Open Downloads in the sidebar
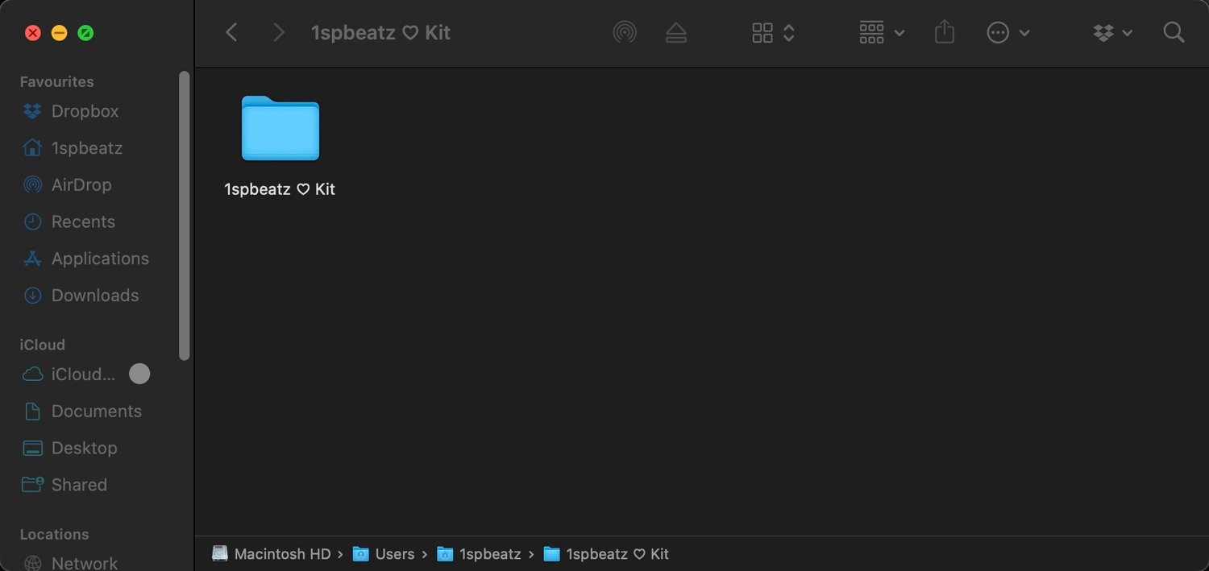The height and width of the screenshot is (571, 1209). [95, 296]
